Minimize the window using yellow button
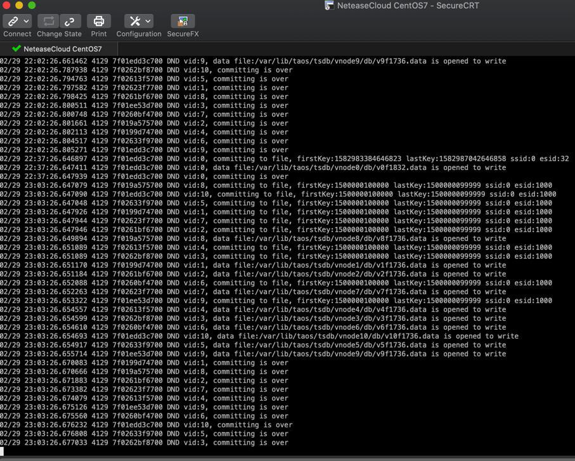 click(19, 5)
